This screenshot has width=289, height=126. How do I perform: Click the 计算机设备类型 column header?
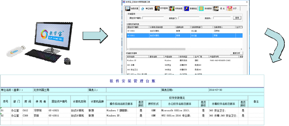tap(162, 27)
